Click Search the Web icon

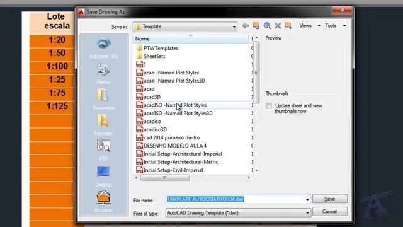point(267,26)
